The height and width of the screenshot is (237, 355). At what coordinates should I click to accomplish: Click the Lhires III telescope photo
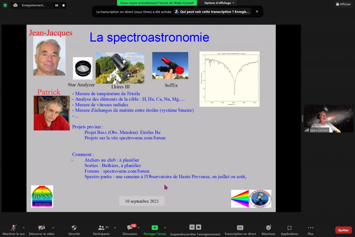click(120, 68)
